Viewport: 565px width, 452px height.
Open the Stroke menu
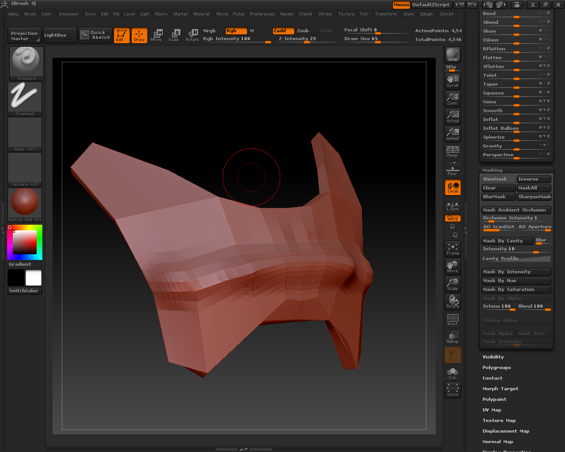pyautogui.click(x=325, y=14)
